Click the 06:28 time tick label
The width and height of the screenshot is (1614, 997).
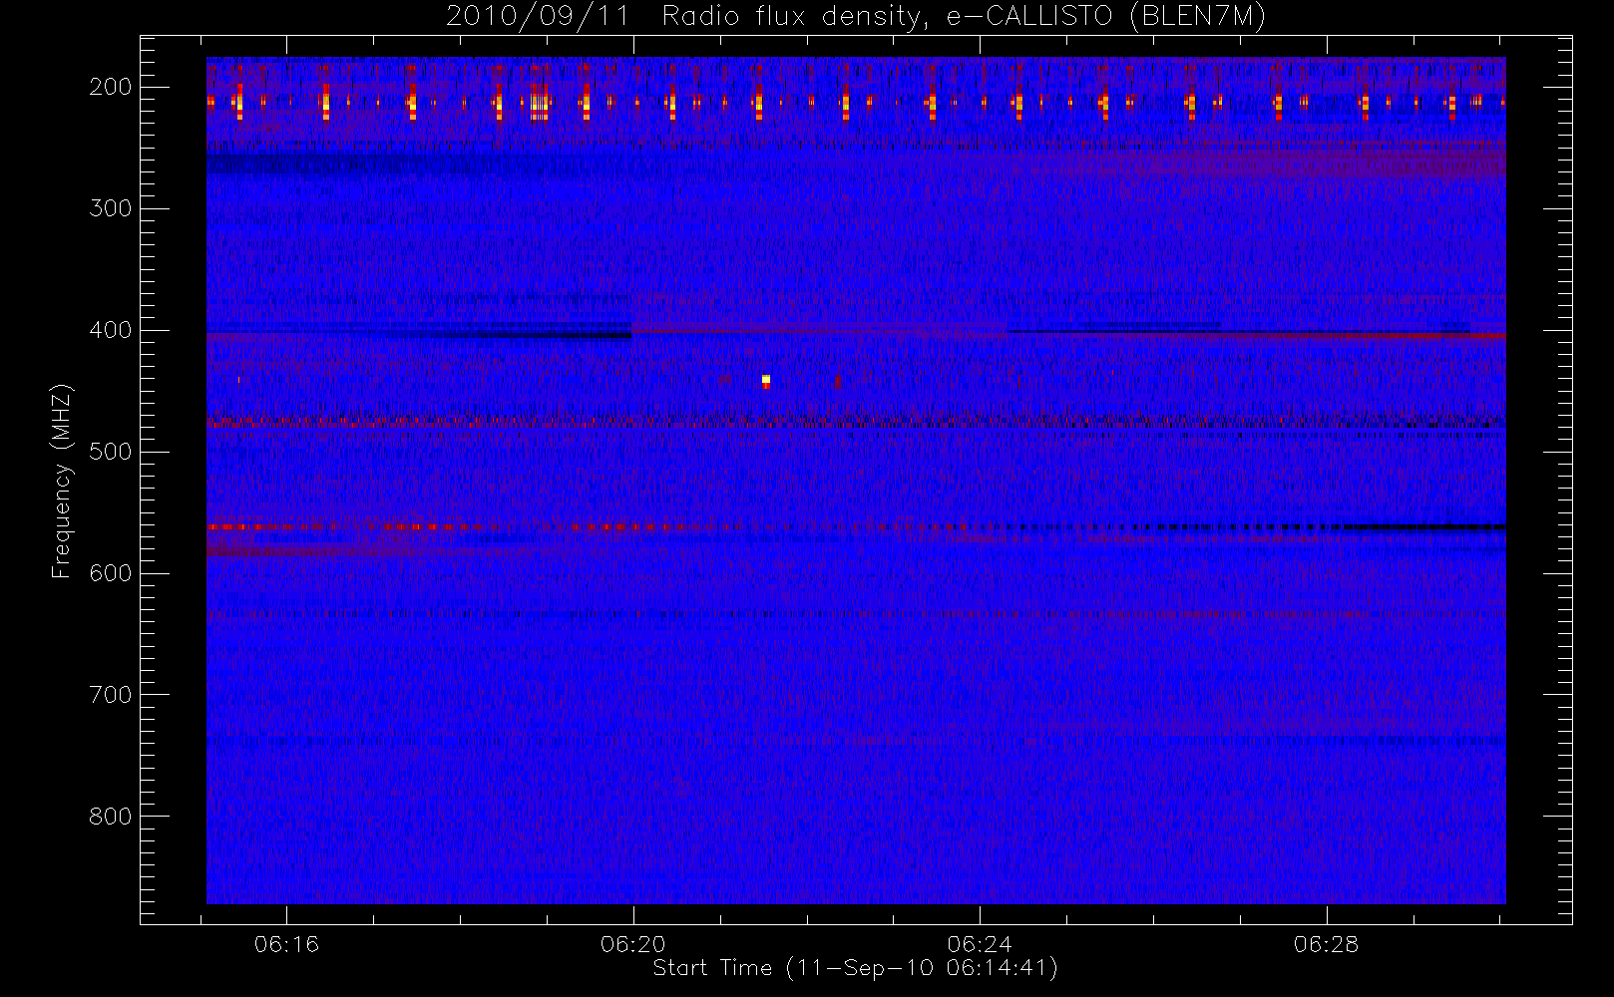1327,944
